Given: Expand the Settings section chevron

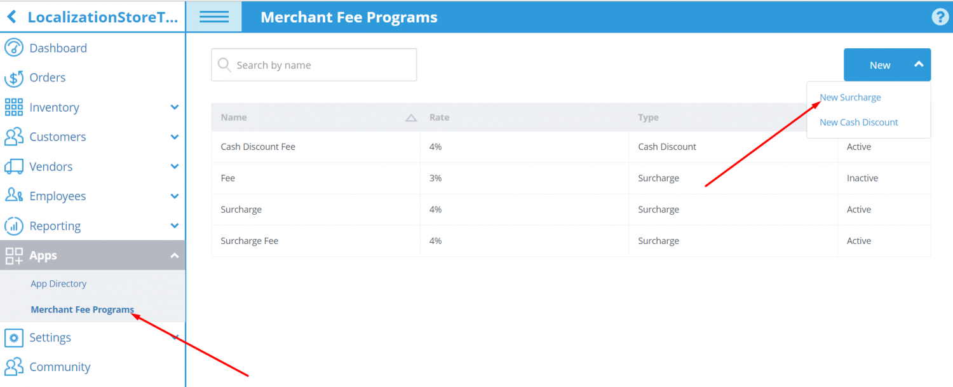Looking at the screenshot, I should click(x=175, y=337).
